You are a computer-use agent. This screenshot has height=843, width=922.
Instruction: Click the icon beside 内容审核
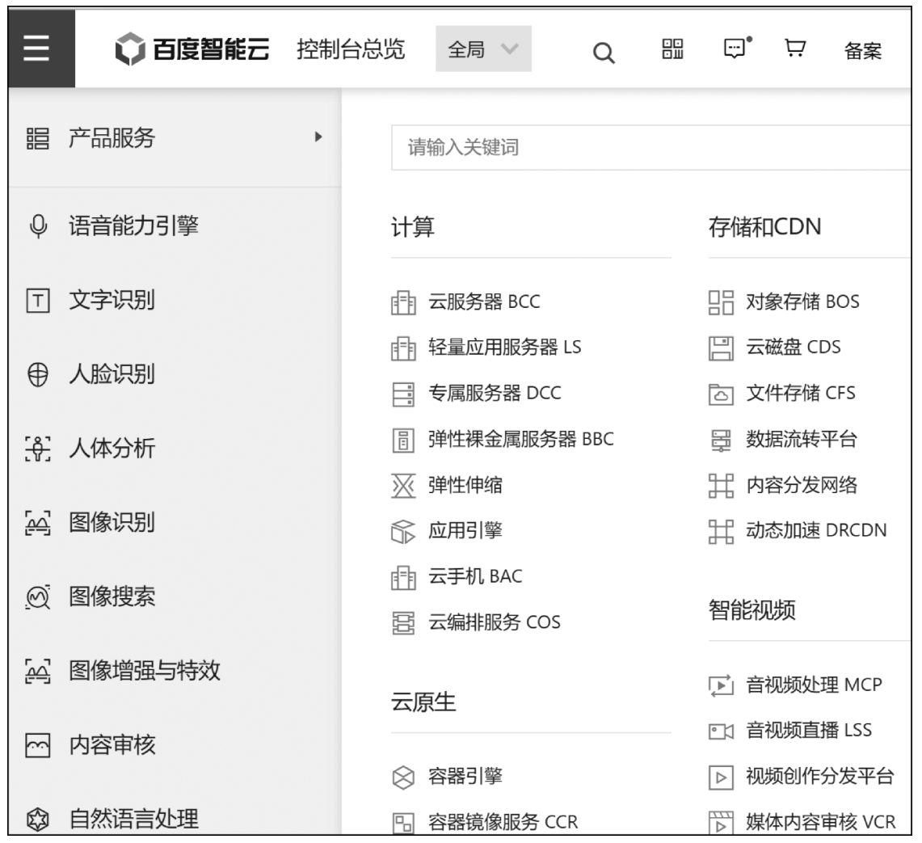(x=38, y=745)
